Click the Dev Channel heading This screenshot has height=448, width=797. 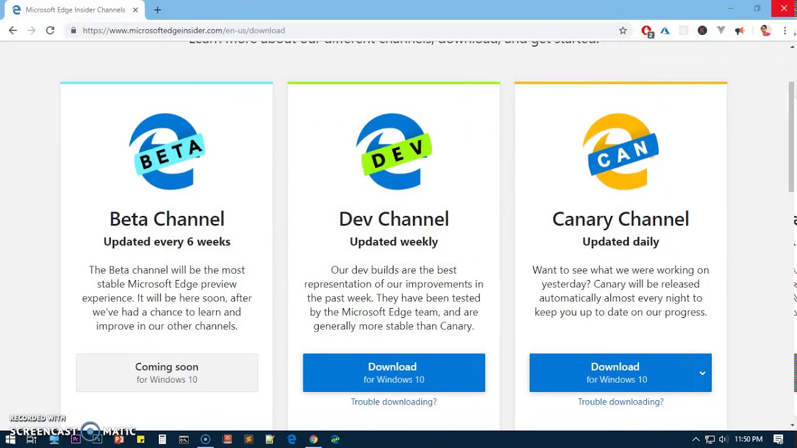[394, 219]
